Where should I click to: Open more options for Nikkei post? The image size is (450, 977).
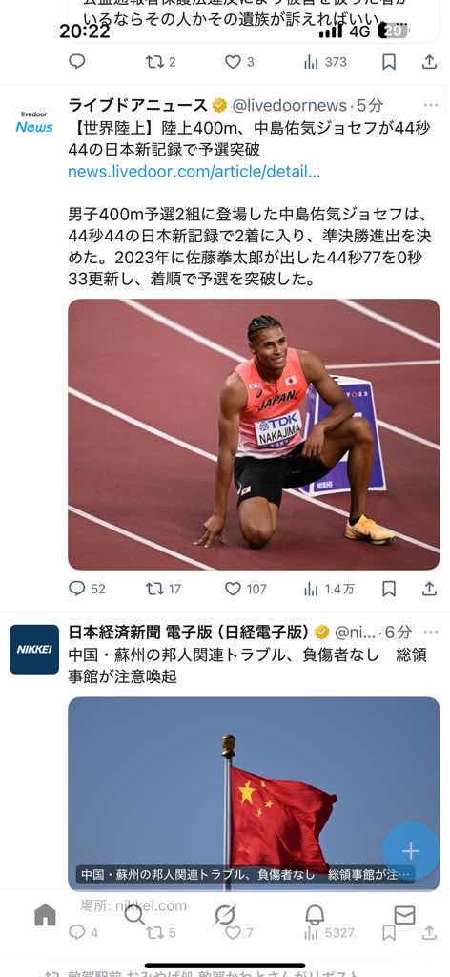[x=431, y=632]
